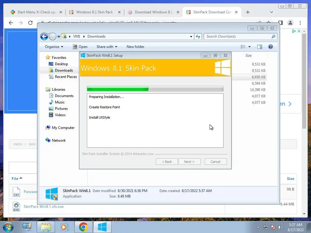Screen dimensions: 311x233
Task: Select Downloads in navigation pane
Action: (61, 70)
